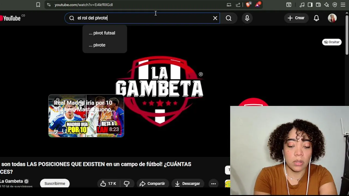This screenshot has width=349, height=196.
Task: Open the three-dot more actions menu
Action: [x=213, y=183]
